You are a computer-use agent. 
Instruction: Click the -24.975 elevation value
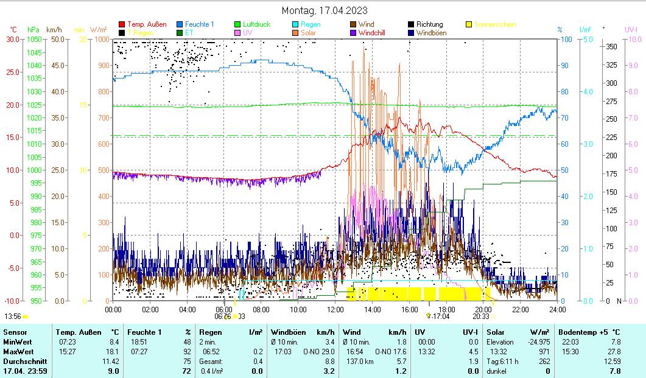click(539, 342)
